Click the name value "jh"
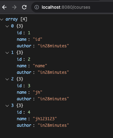The width and height of the screenshot is (113, 138). [x=37, y=93]
